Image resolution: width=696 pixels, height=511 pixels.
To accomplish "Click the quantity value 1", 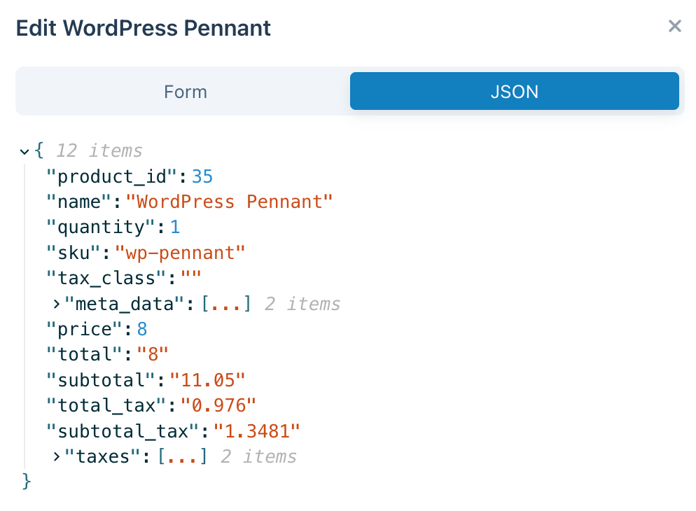I will point(175,227).
